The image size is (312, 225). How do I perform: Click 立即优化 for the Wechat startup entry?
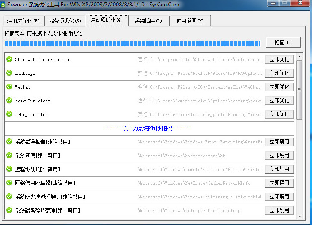point(280,87)
